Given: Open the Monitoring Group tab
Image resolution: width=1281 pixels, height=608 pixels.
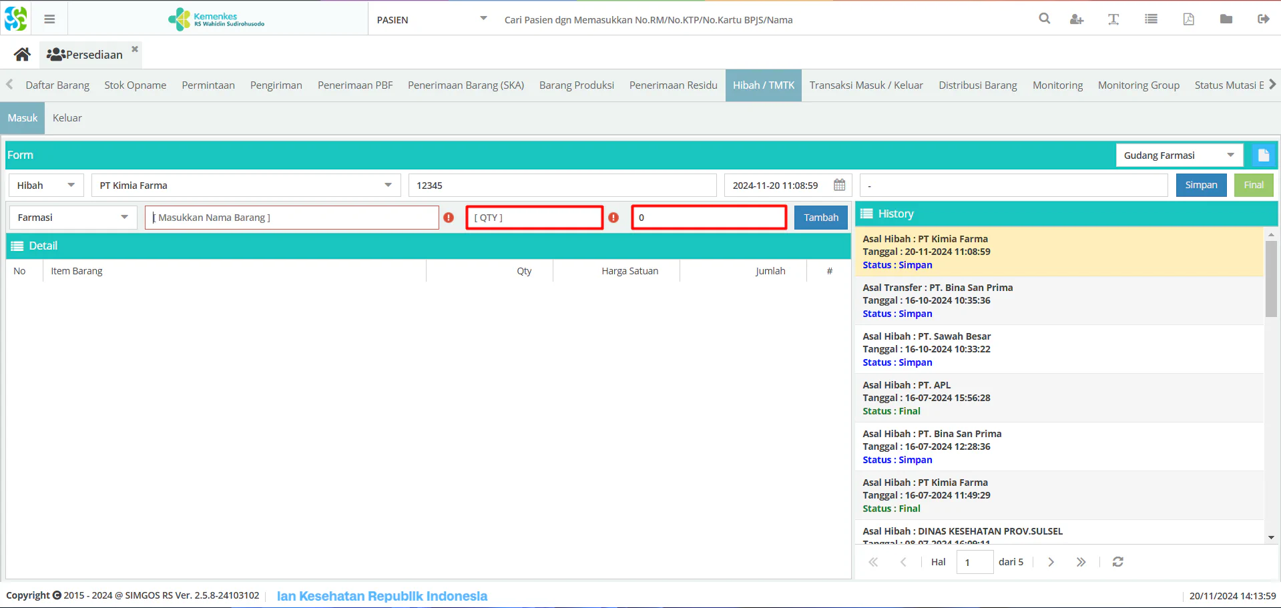Looking at the screenshot, I should coord(1138,85).
